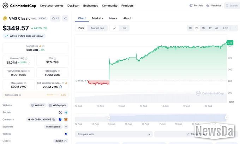Show info for Volume (24h)
Image resolution: width=240 pixels, height=144 pixels.
tap(26, 59)
